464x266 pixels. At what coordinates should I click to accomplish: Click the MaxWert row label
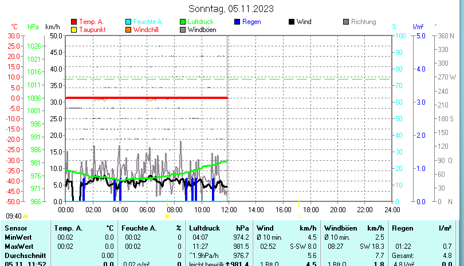[19, 246]
